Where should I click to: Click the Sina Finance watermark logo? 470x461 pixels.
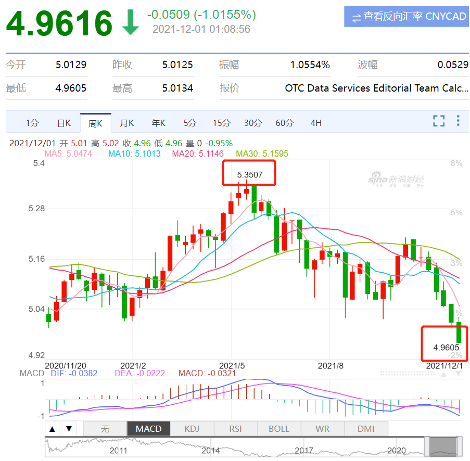click(x=396, y=180)
